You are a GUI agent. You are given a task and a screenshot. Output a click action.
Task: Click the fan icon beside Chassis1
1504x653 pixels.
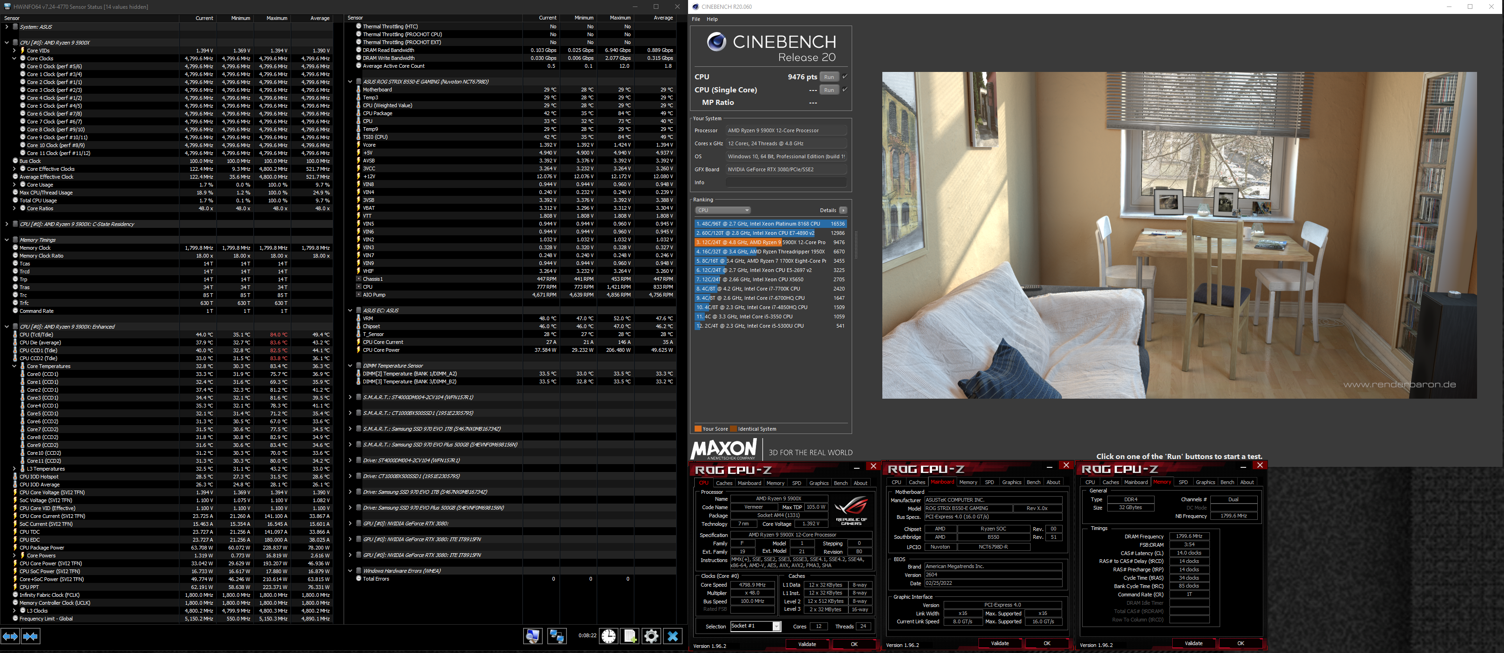[x=359, y=278]
